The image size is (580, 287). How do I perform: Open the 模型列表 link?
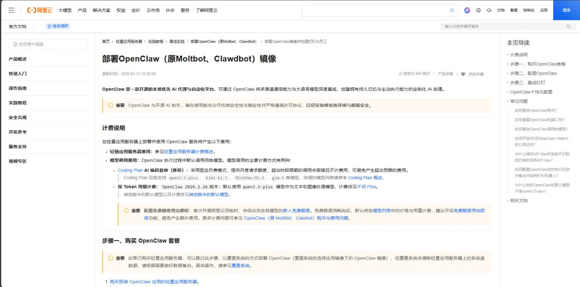point(382,210)
